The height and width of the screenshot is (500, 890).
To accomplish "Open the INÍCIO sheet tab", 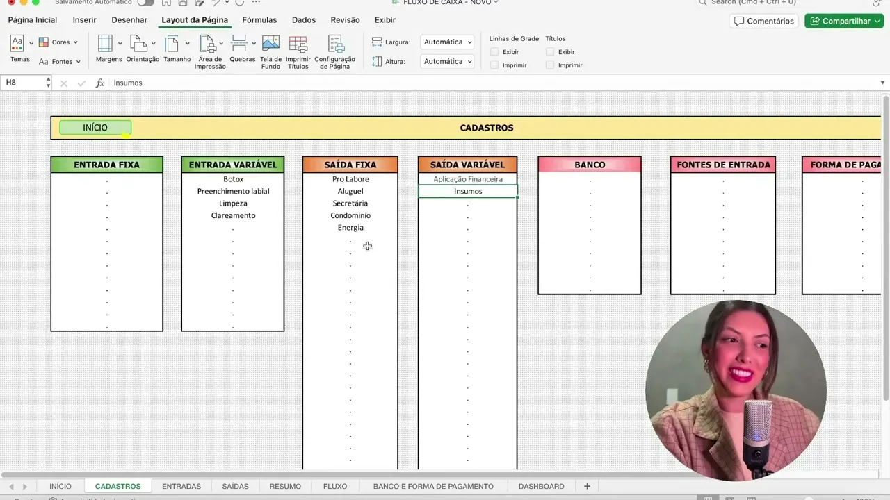I will pos(60,486).
